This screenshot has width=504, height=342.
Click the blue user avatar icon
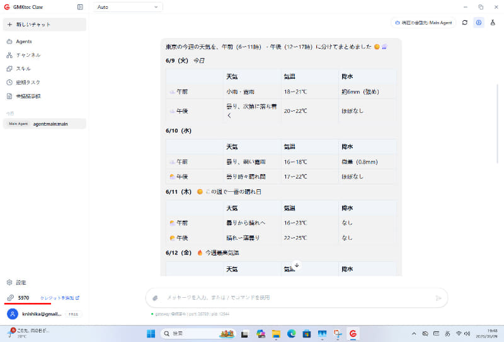click(12, 314)
